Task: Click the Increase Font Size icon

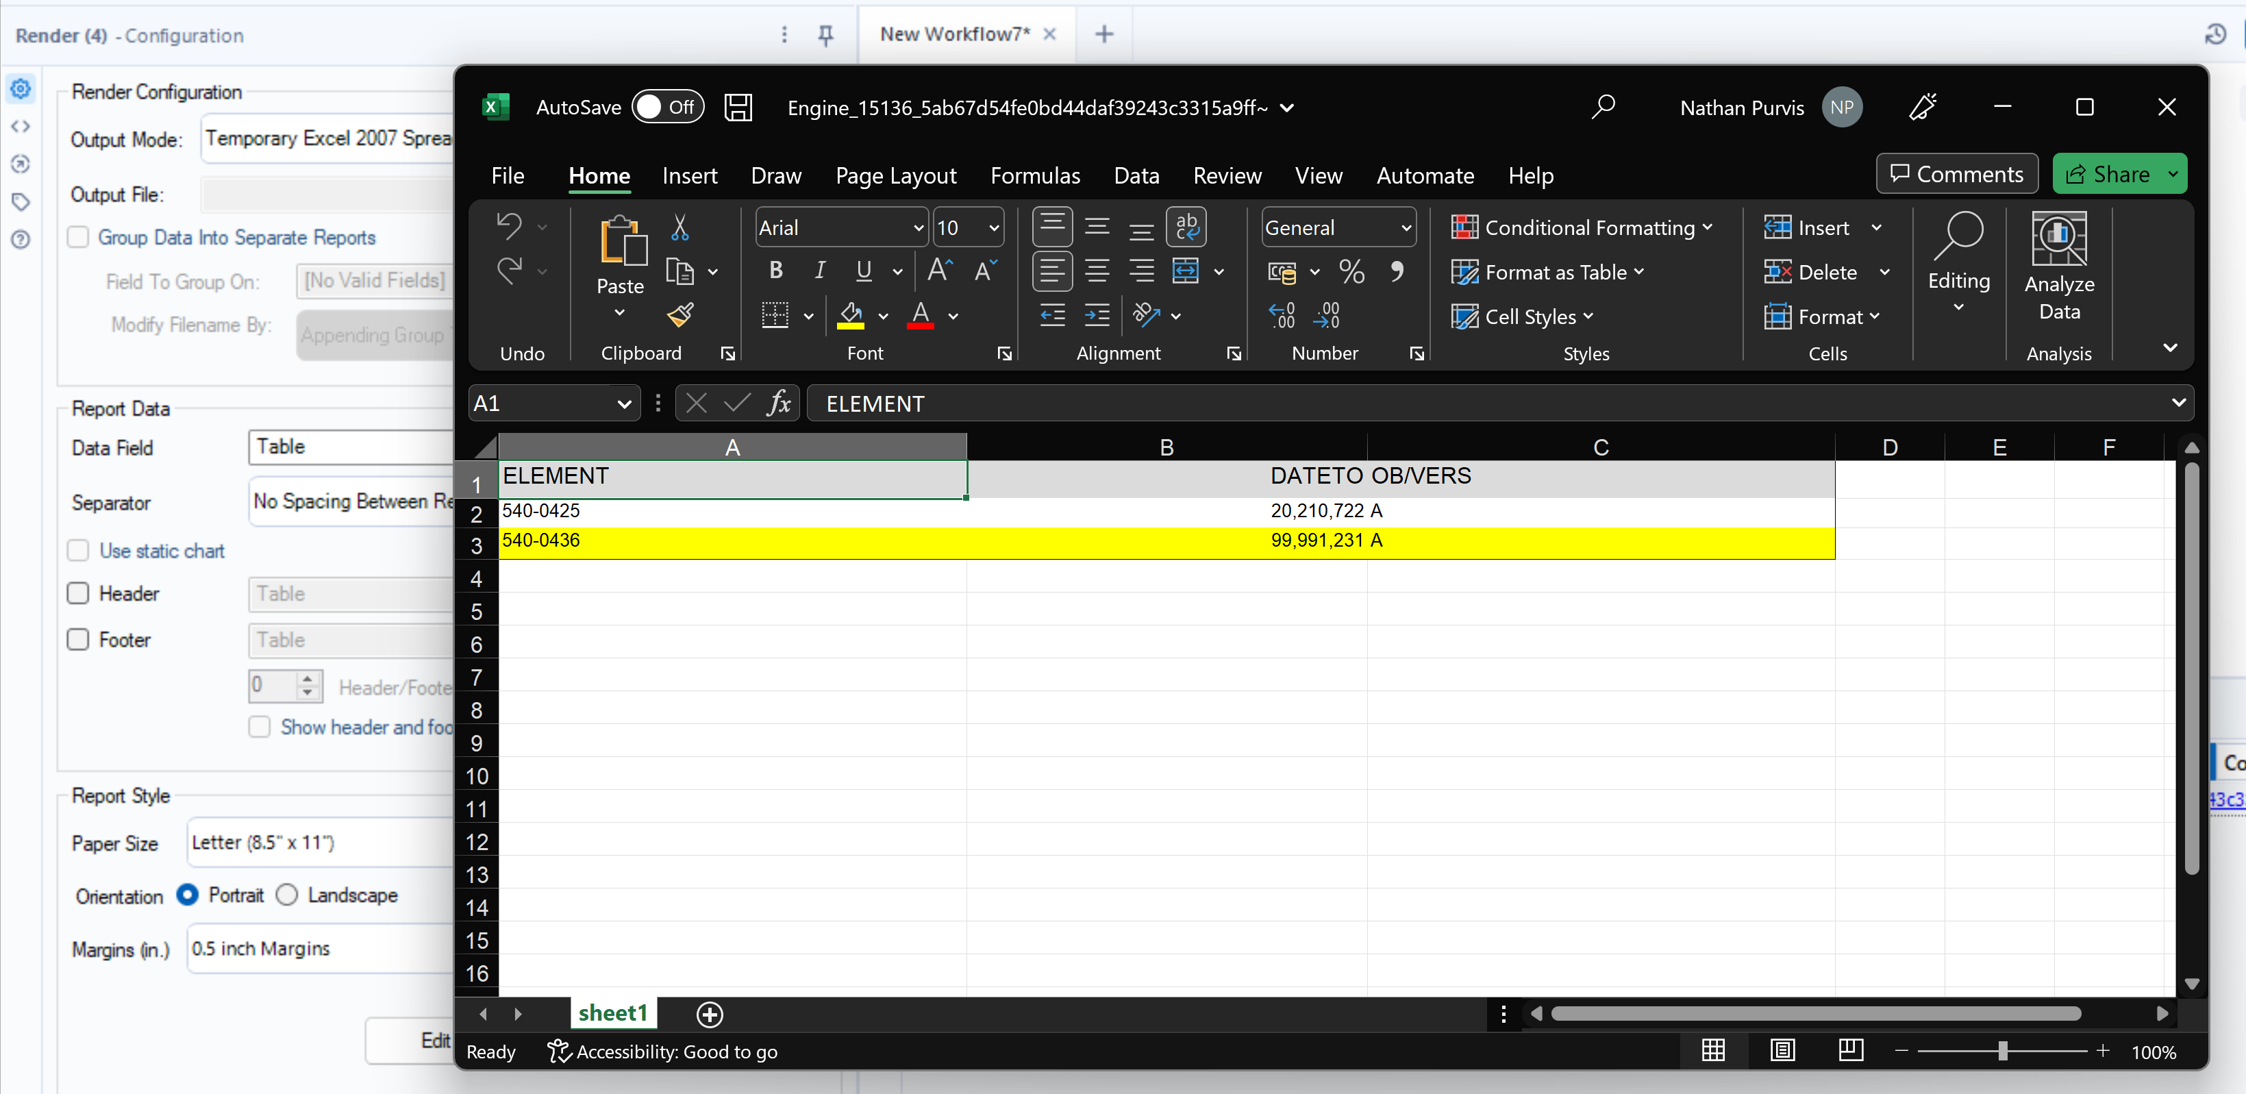Action: click(939, 271)
